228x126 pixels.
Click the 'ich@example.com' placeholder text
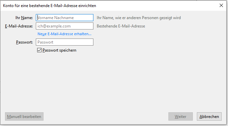coord(54,26)
